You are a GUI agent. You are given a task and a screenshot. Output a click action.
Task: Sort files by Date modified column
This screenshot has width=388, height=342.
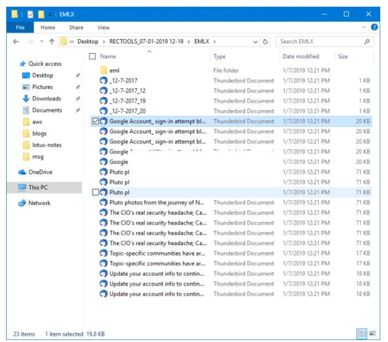pos(300,56)
